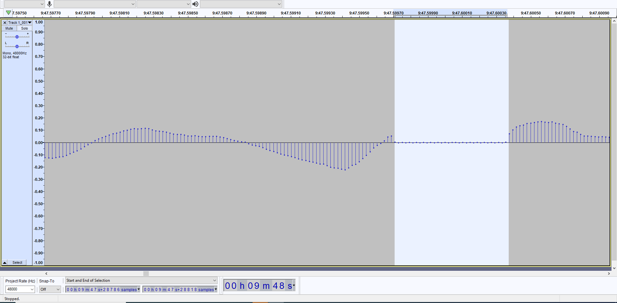Screen dimensions: 617x303
Task: Click vertical scale at 0.50 mark
Action: tap(39, 81)
